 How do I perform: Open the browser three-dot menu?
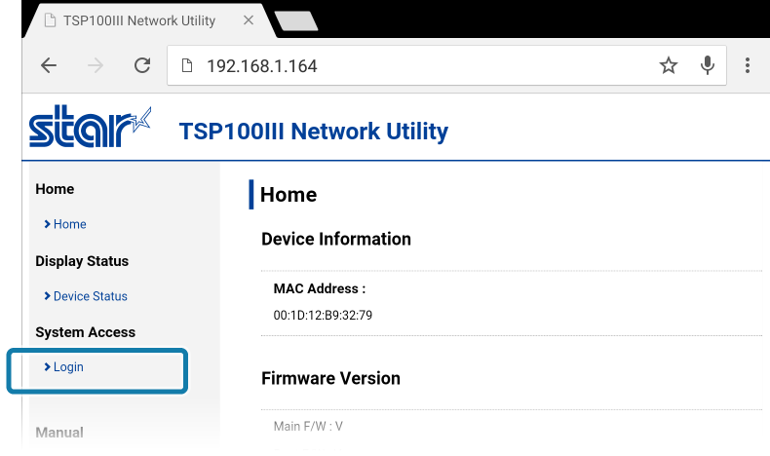coord(748,65)
